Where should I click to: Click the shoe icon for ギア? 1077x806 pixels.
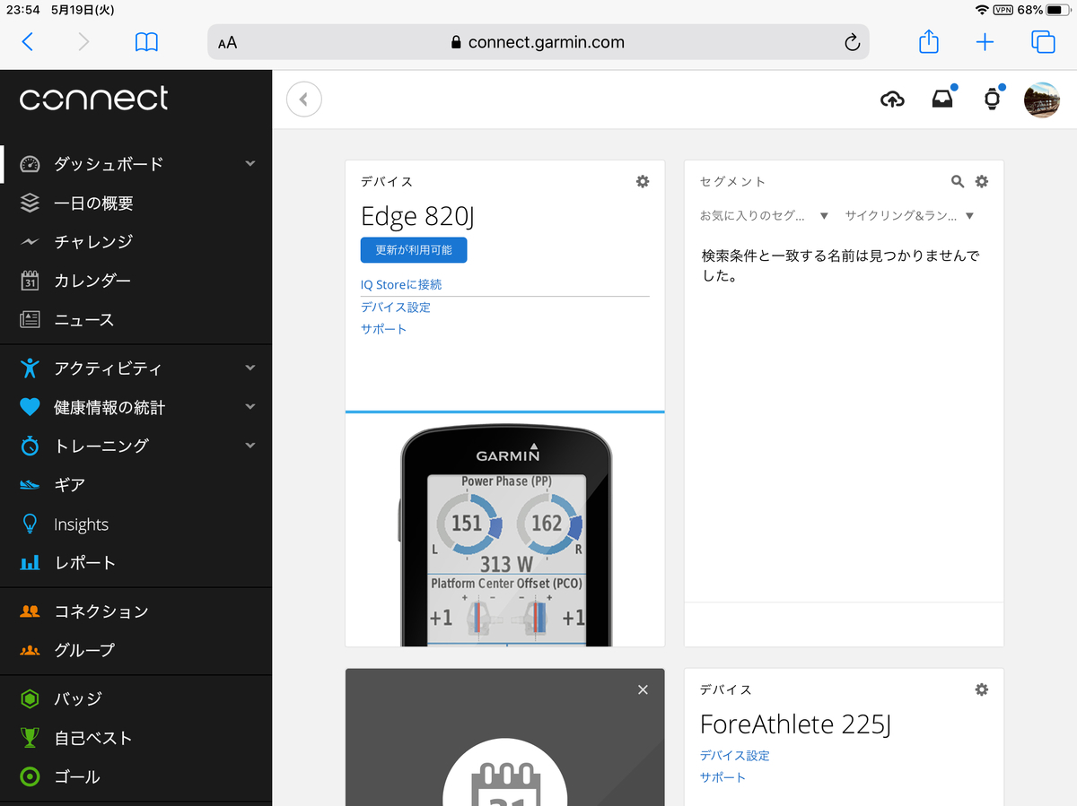click(30, 485)
